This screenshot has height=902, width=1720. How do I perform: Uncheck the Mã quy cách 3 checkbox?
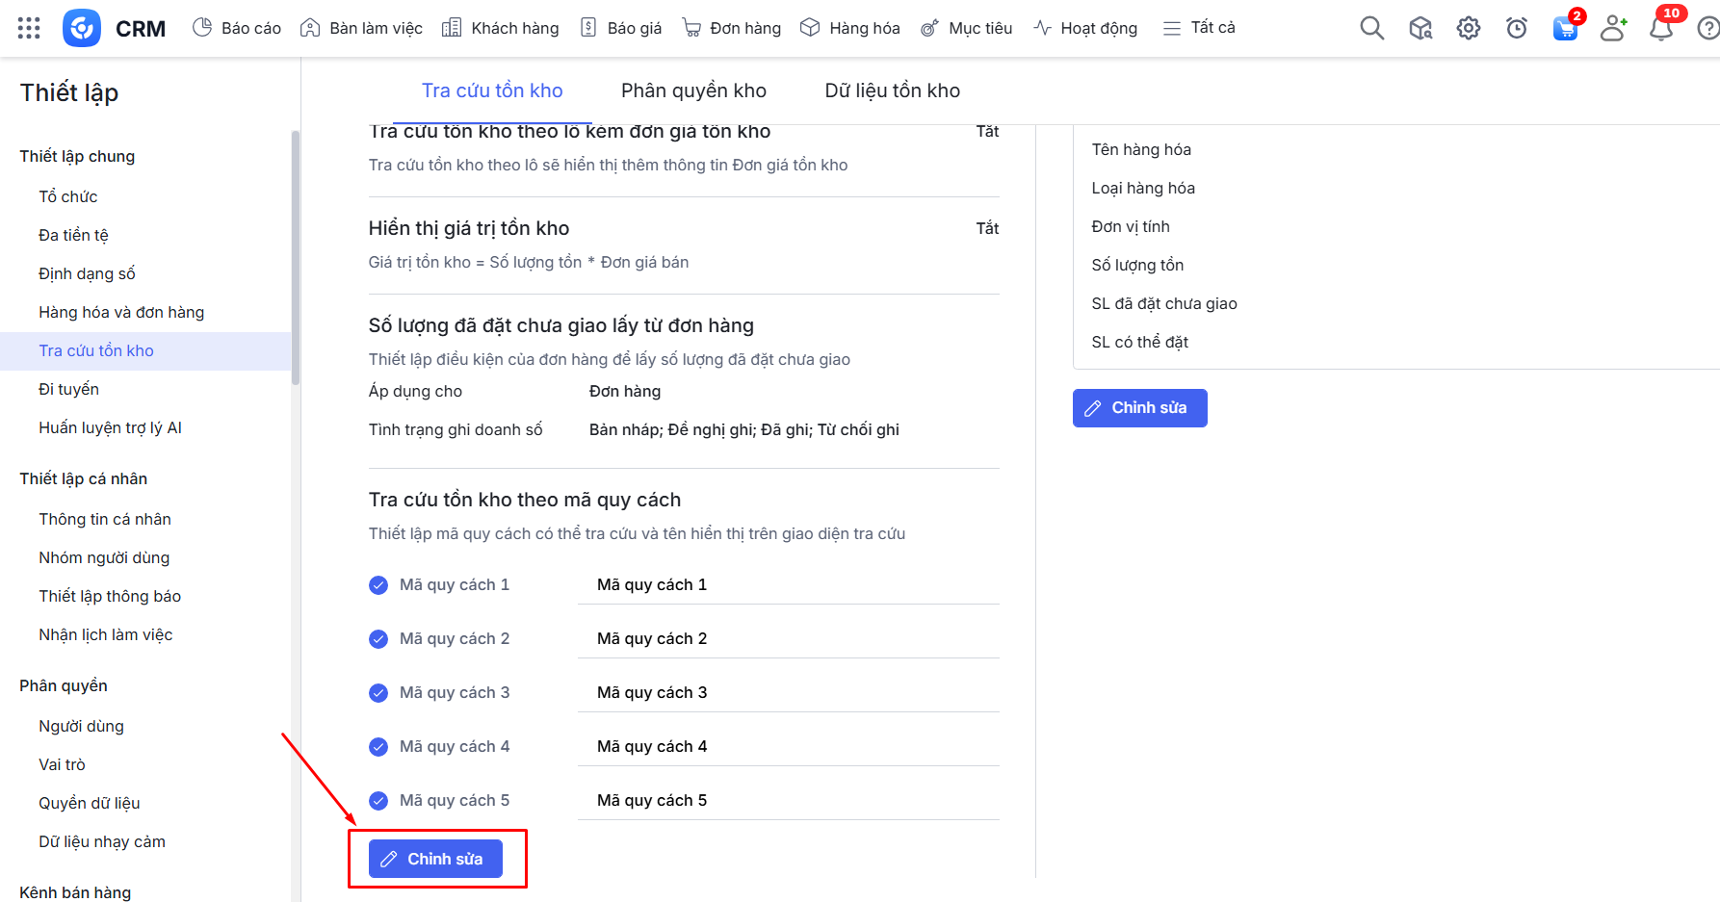(378, 693)
